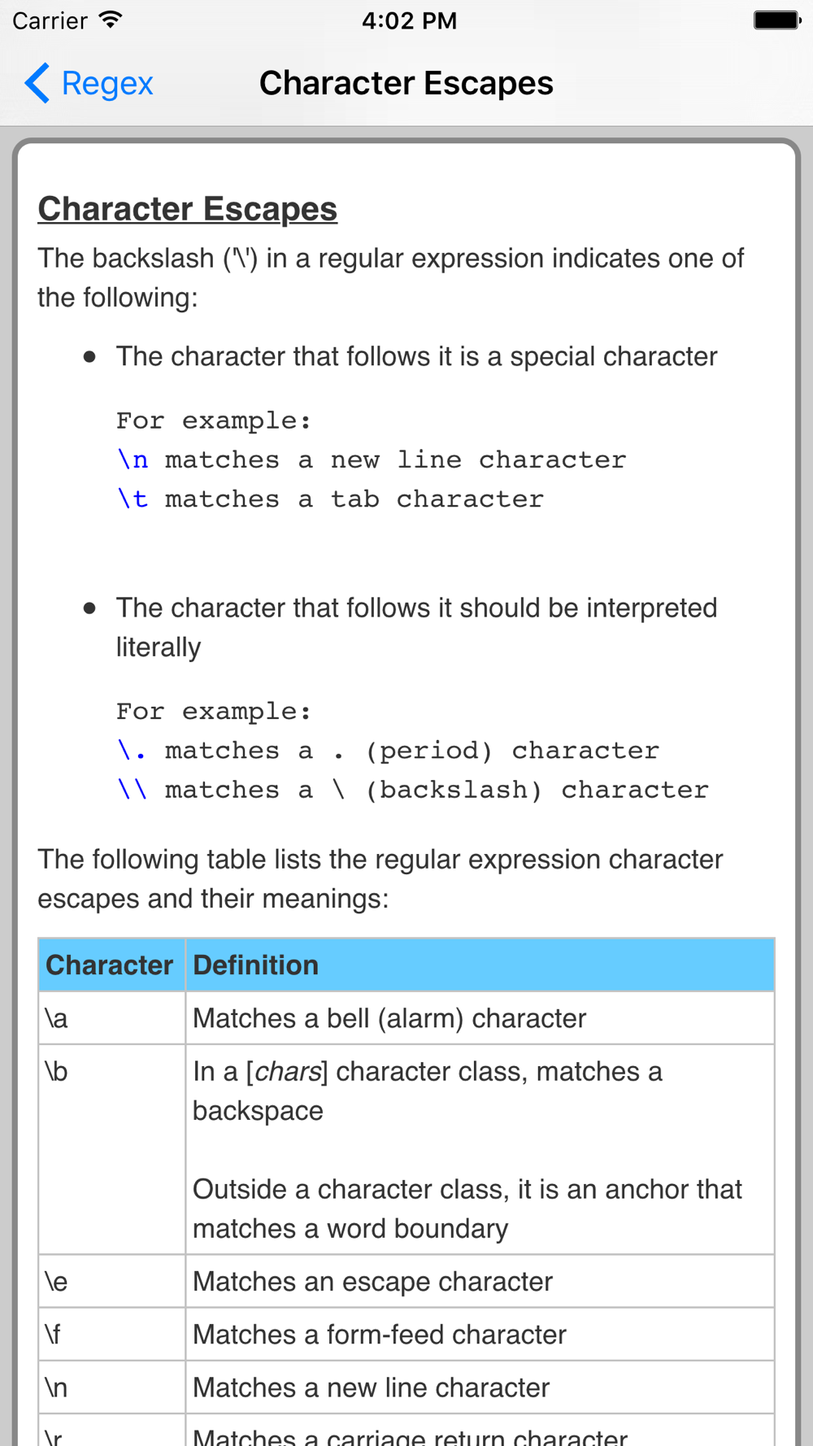The height and width of the screenshot is (1446, 813).
Task: Tap the \n table cell in the table
Action: (112, 1387)
